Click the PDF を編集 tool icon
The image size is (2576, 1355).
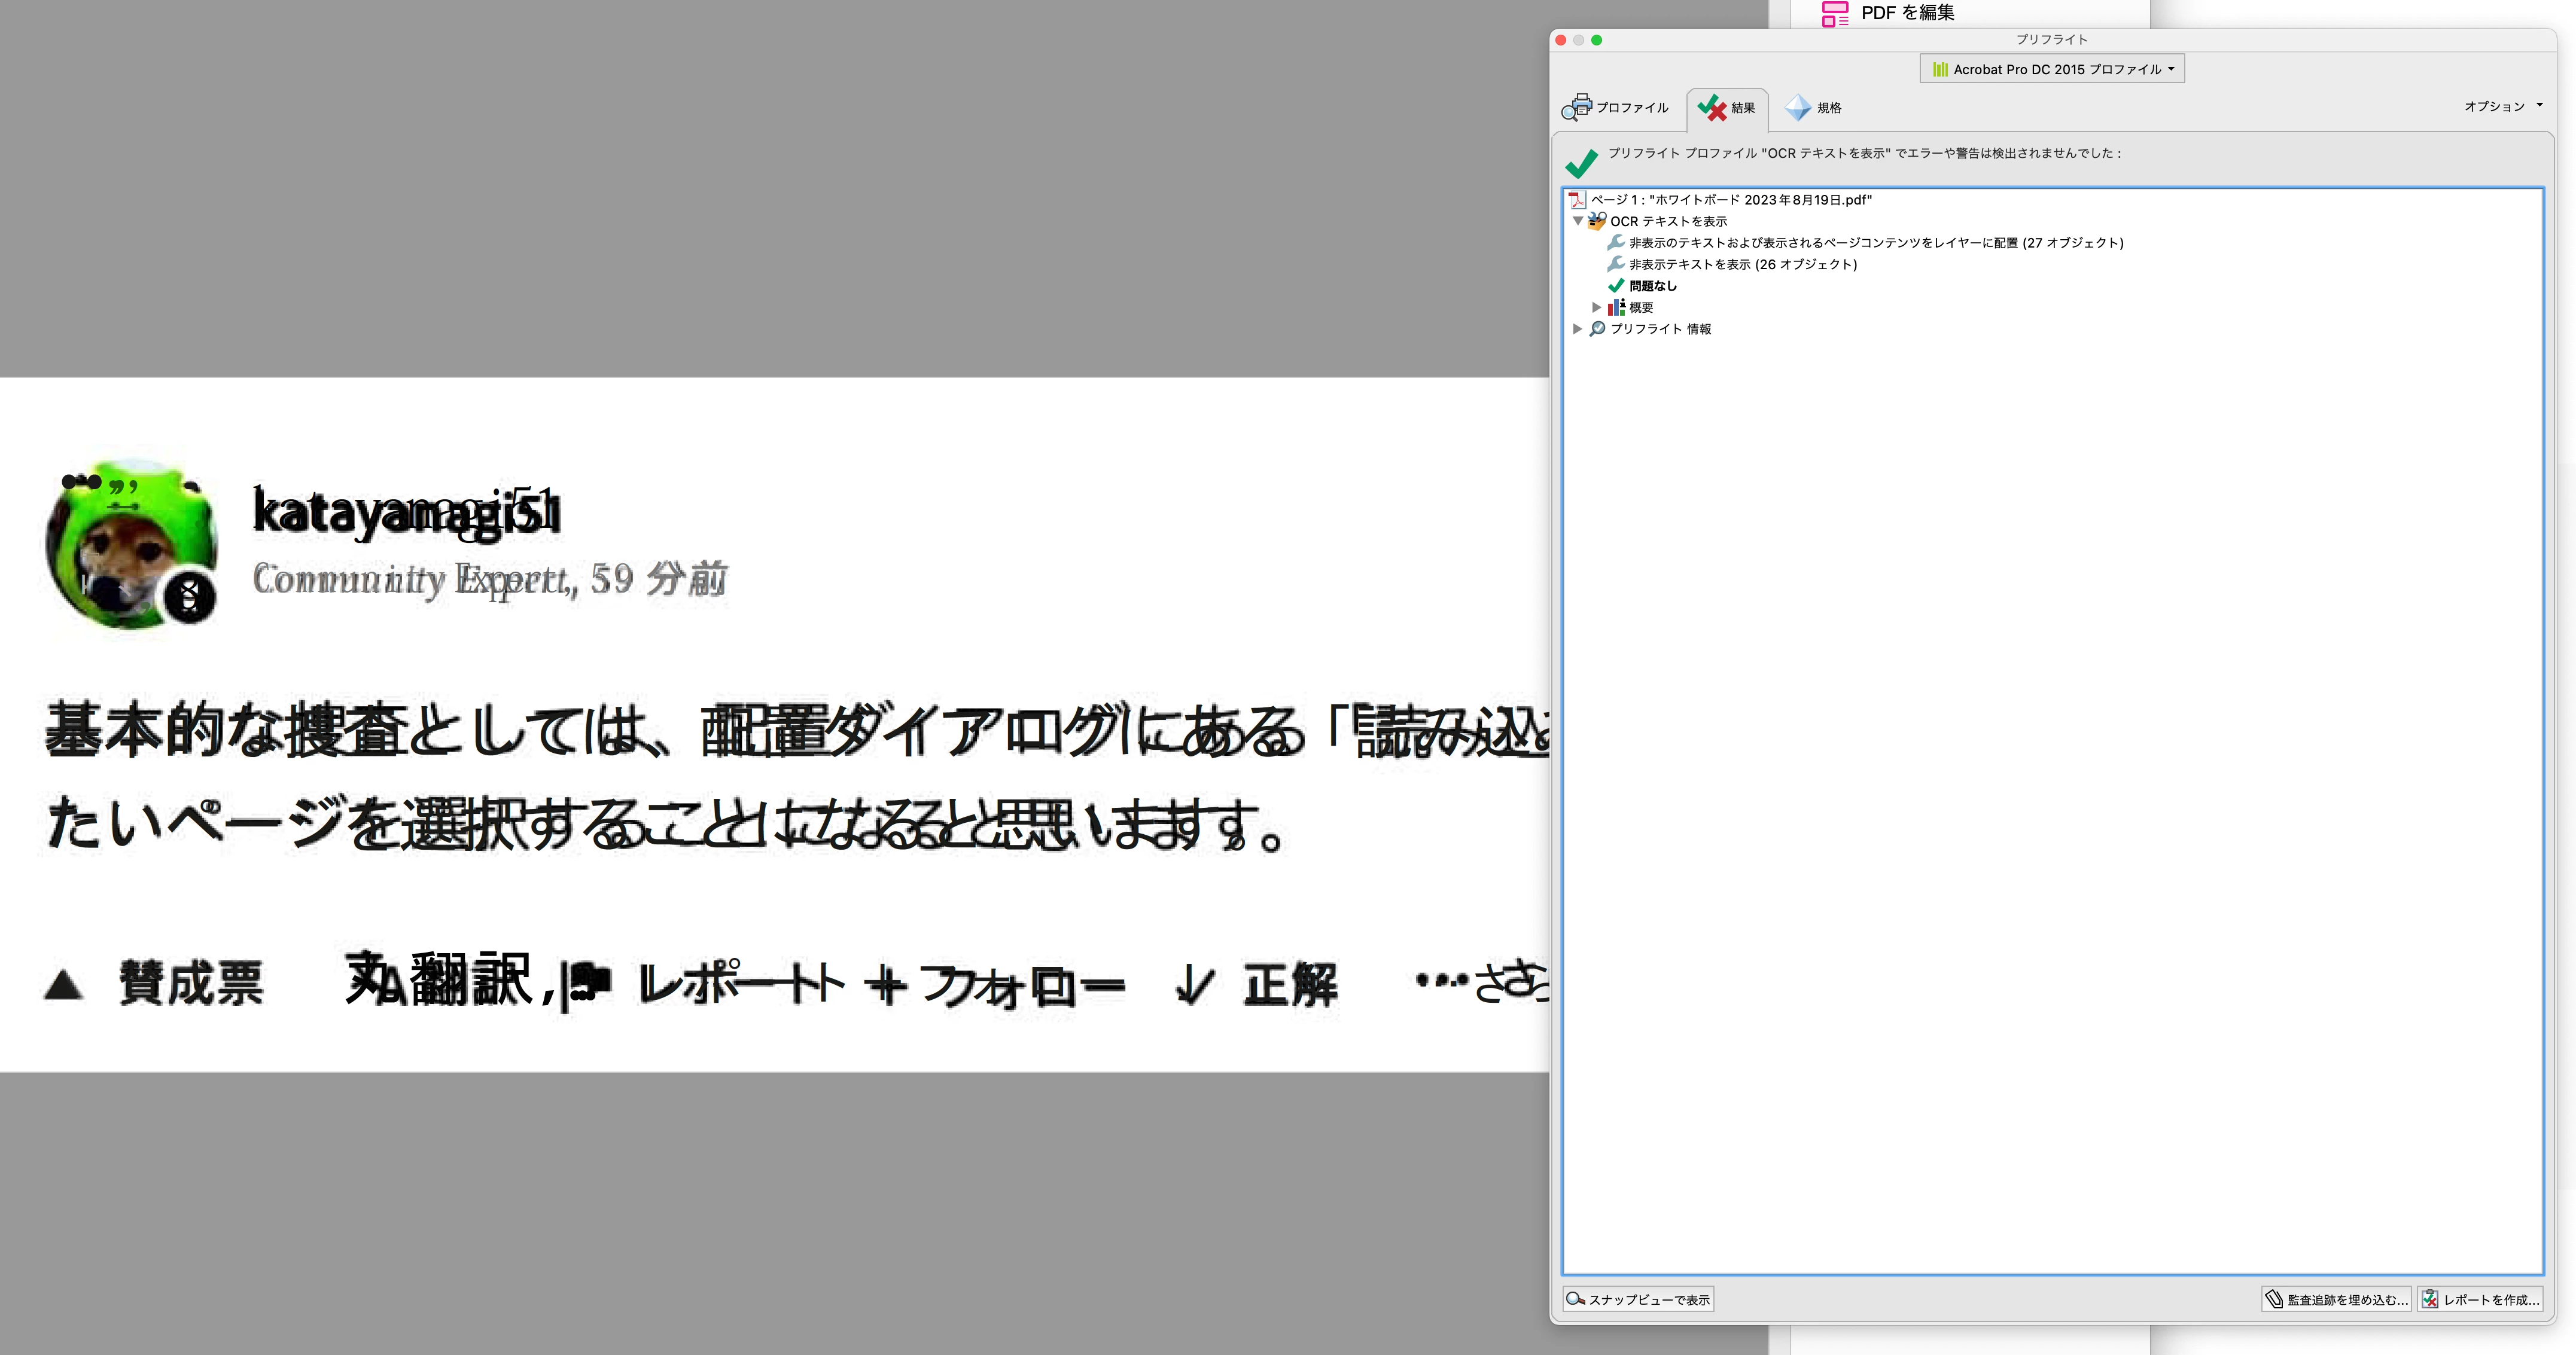point(1834,13)
